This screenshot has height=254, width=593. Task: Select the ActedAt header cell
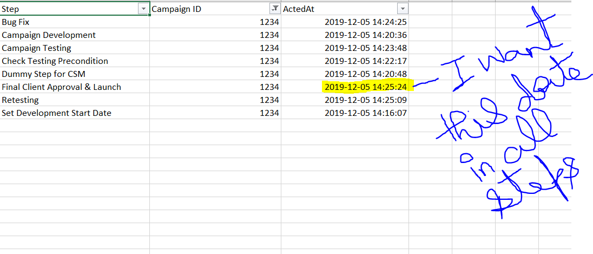[345, 9]
